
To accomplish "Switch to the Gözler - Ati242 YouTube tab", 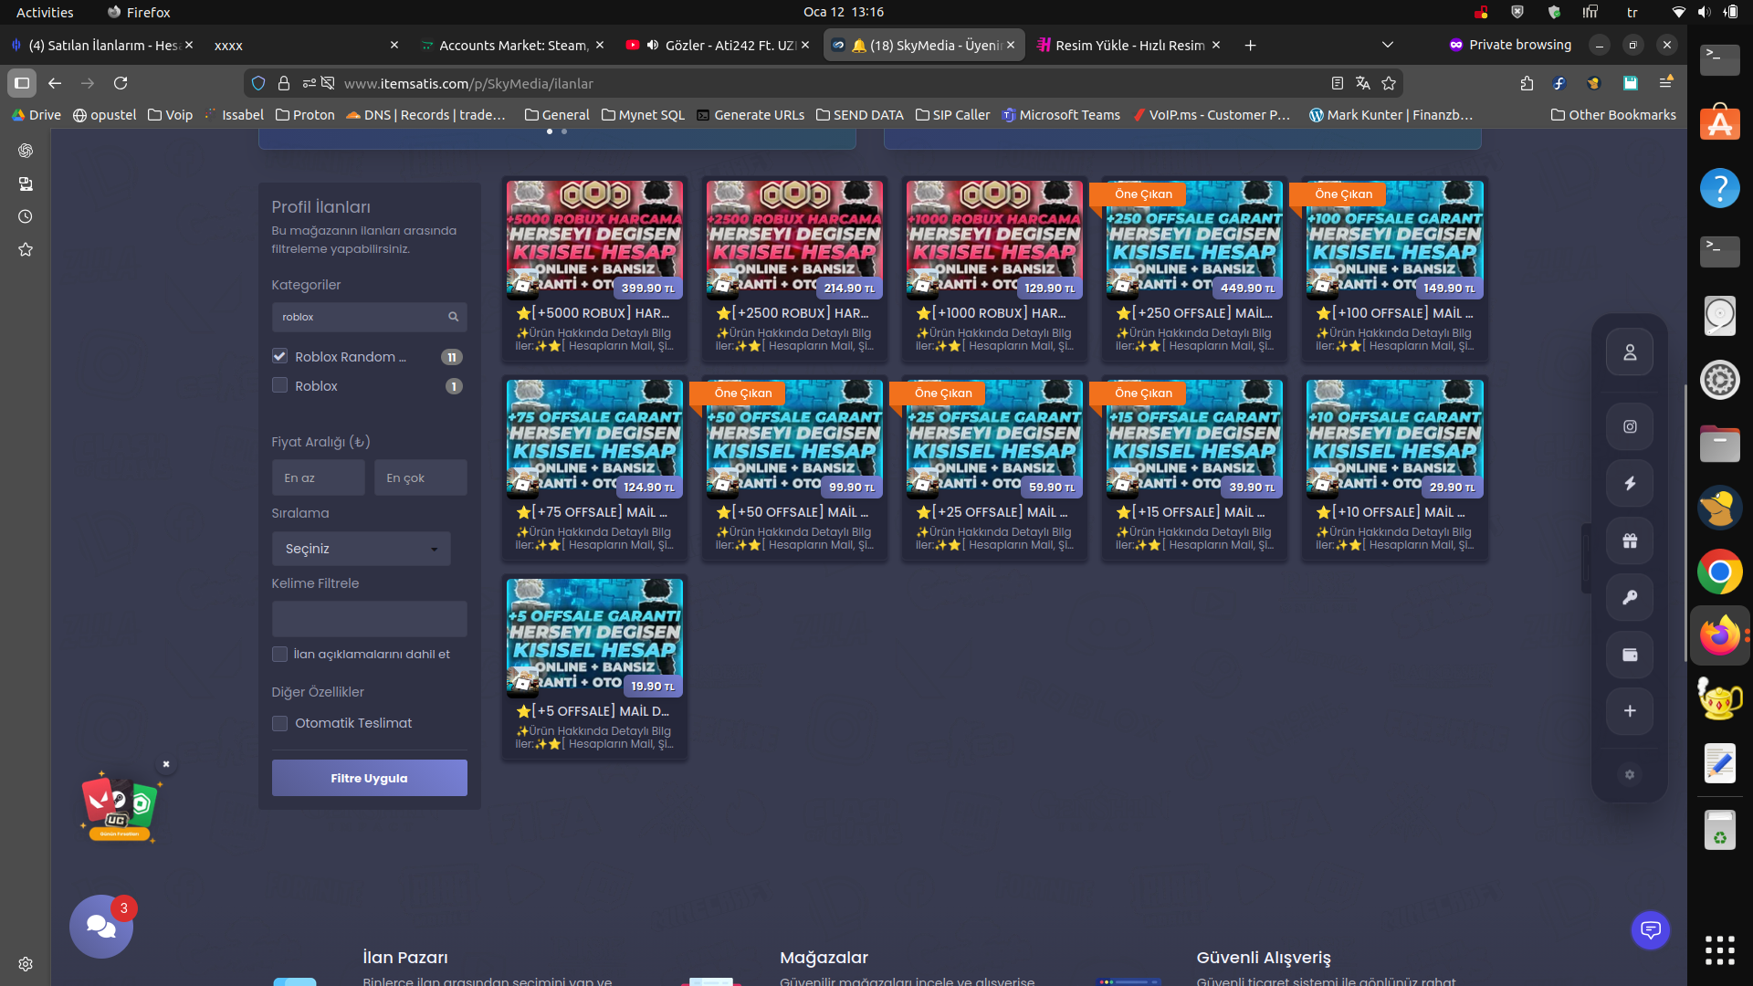I will pos(718,45).
